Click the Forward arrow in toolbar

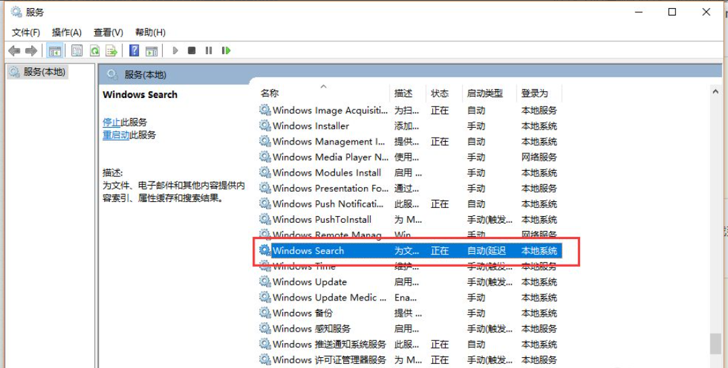click(30, 51)
